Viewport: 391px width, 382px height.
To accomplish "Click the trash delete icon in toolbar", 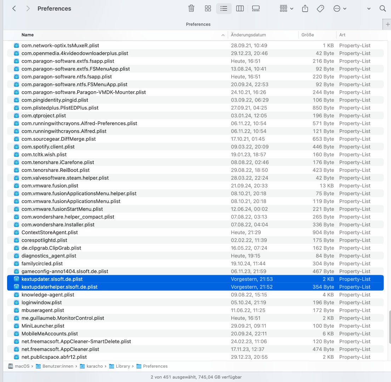I will 191,8.
